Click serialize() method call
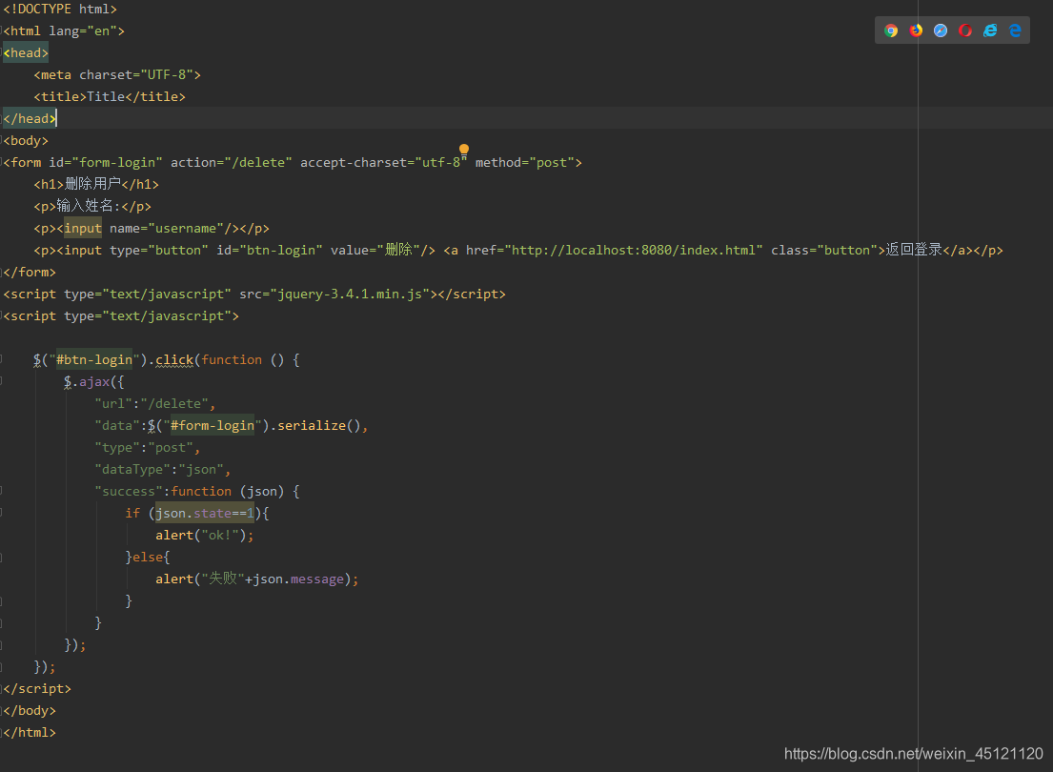 coord(319,426)
